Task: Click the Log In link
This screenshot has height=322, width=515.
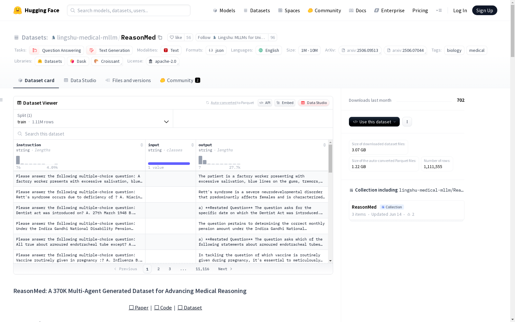Action: [x=460, y=10]
